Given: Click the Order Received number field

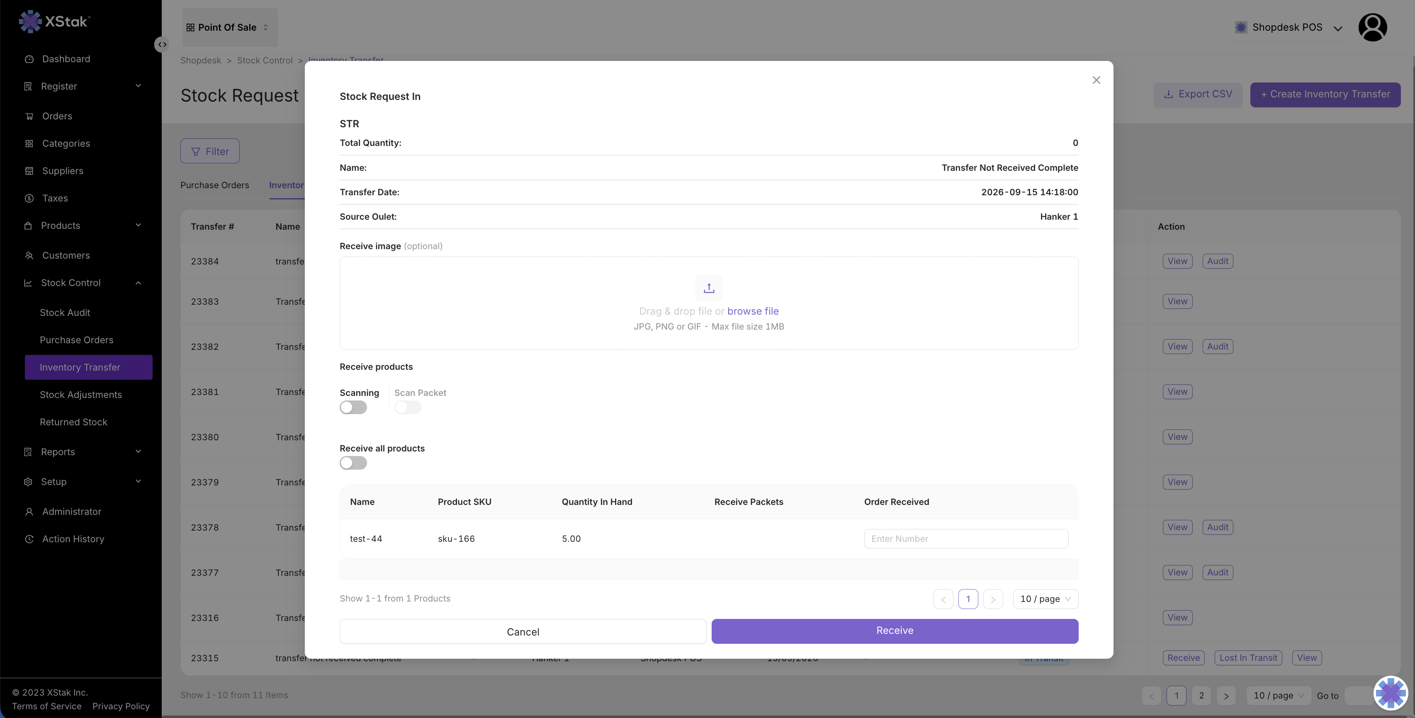Looking at the screenshot, I should [966, 538].
